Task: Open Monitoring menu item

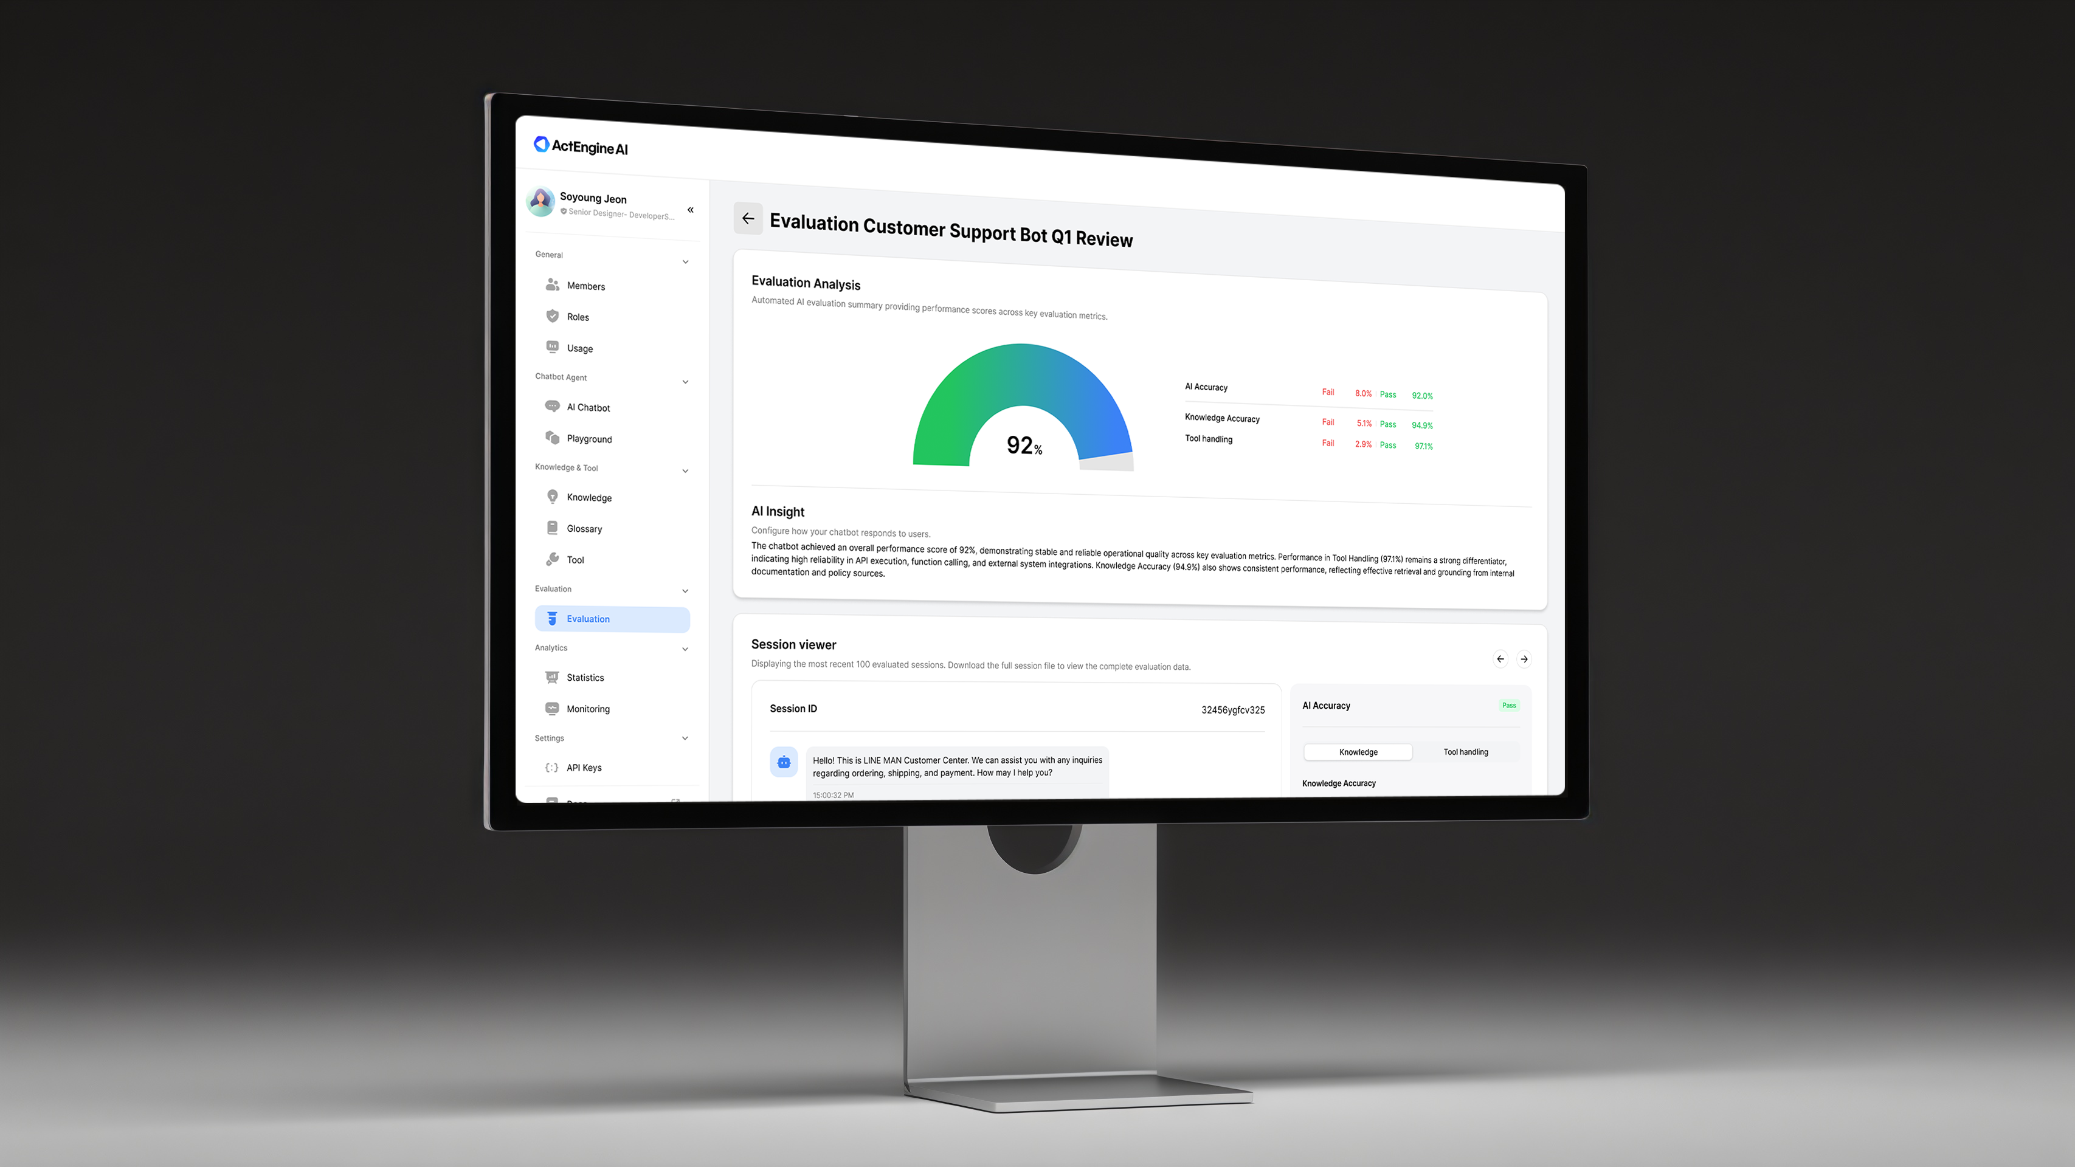Action: click(x=588, y=709)
